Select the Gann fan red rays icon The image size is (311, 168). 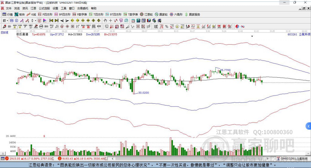pyautogui.click(x=112, y=26)
